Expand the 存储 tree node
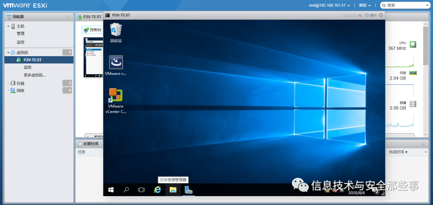433x205 pixels. 8,83
